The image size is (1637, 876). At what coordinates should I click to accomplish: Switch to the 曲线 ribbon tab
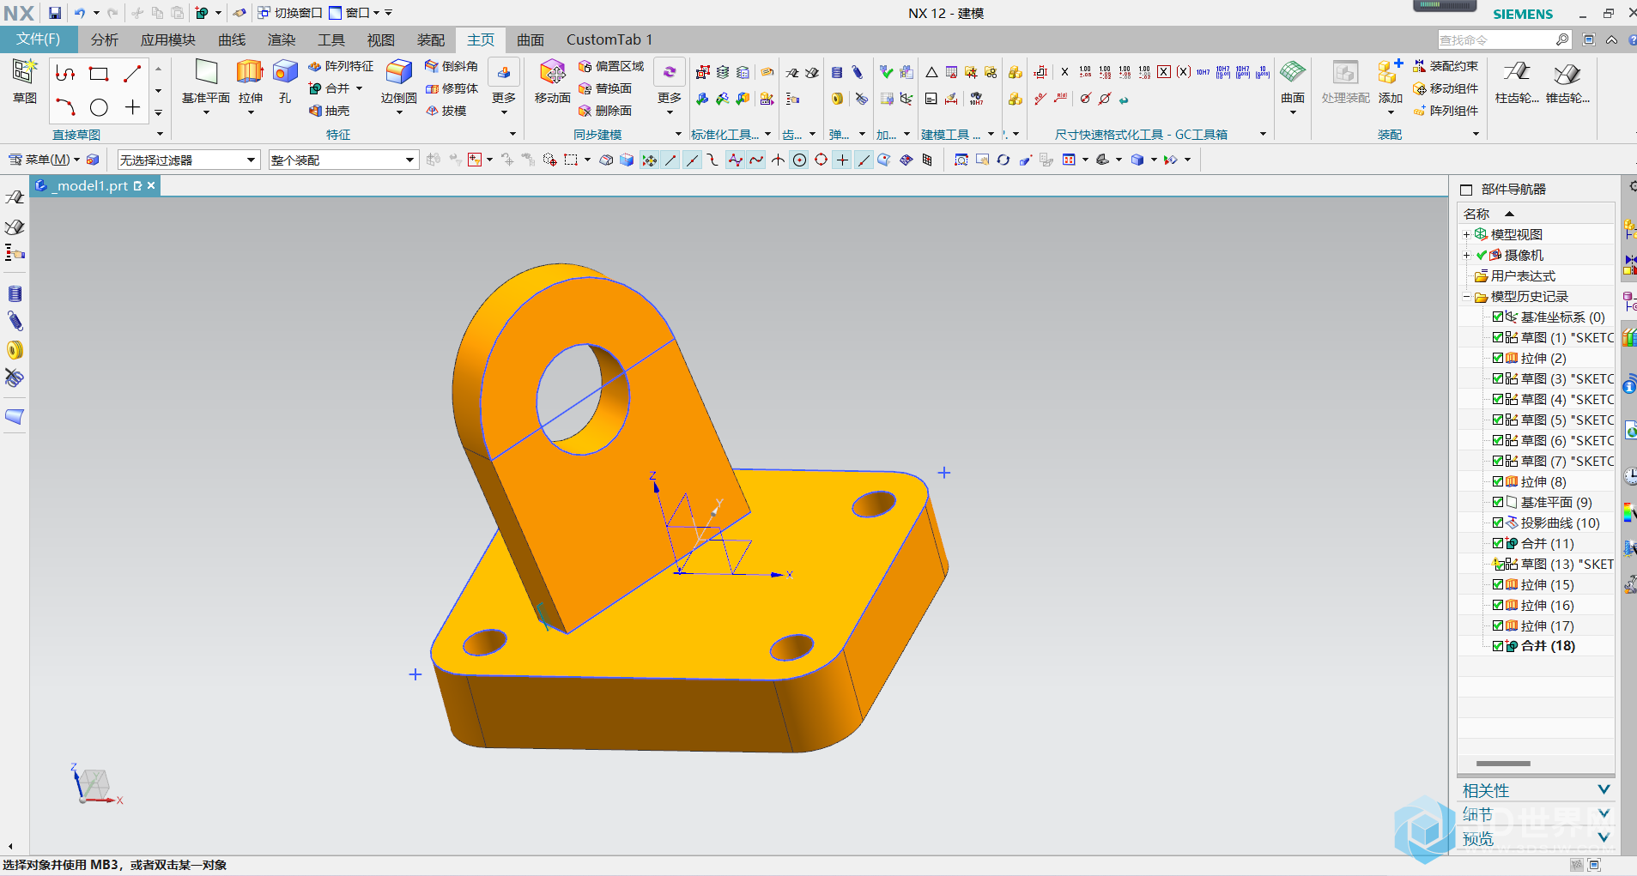232,39
